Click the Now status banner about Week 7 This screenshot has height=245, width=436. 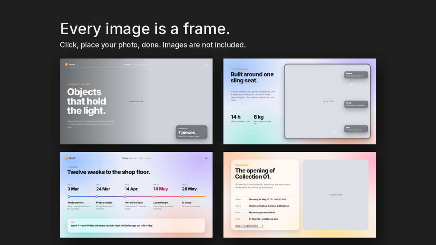(136, 225)
